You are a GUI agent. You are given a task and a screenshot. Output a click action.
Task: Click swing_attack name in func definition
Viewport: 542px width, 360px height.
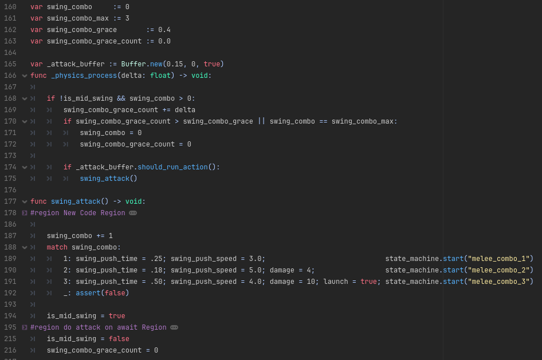76,201
